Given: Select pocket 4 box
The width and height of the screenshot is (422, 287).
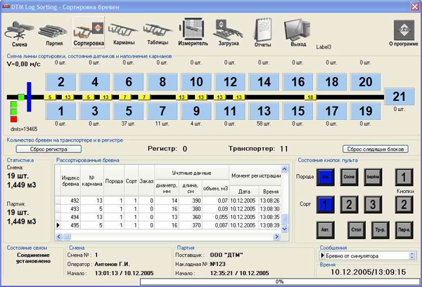Looking at the screenshot, I should tap(95, 82).
